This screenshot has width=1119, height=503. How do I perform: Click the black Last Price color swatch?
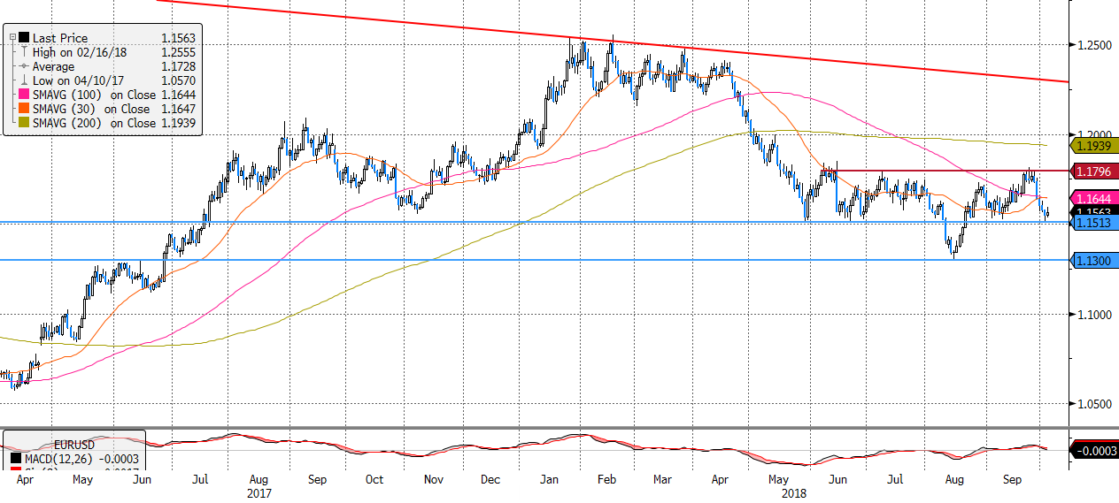coord(24,38)
